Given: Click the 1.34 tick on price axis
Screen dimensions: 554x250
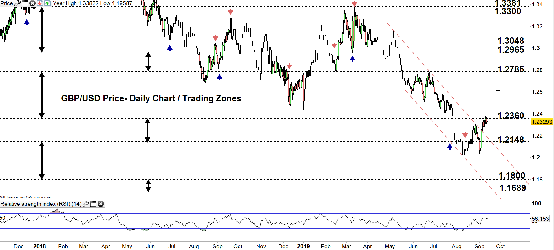Looking at the screenshot, I should pos(537,4).
